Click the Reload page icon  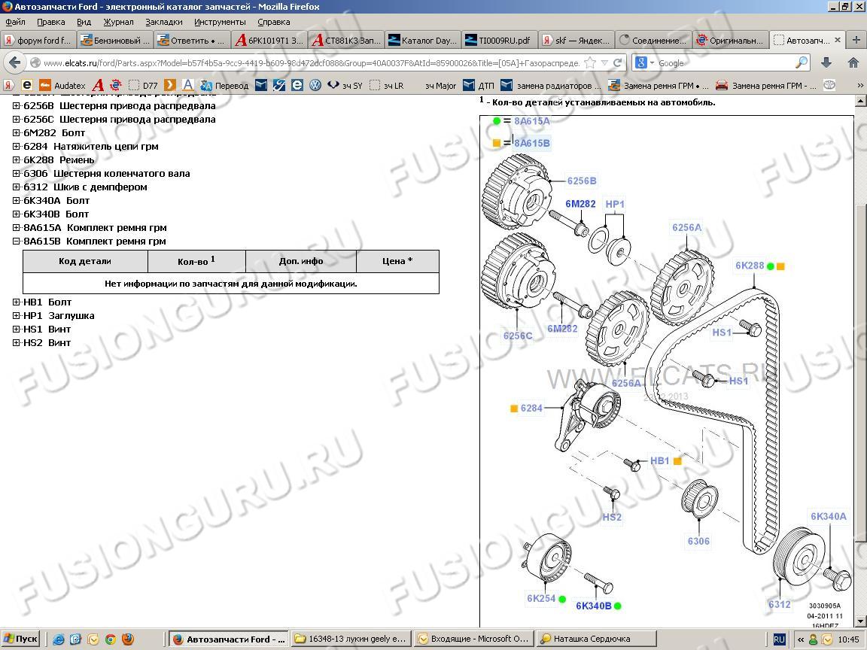coord(618,62)
